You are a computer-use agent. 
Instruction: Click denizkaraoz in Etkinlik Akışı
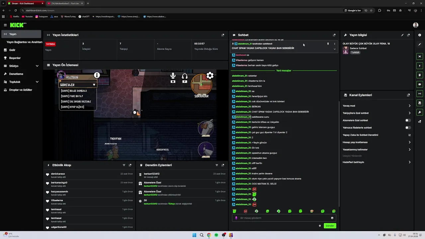[58, 174]
